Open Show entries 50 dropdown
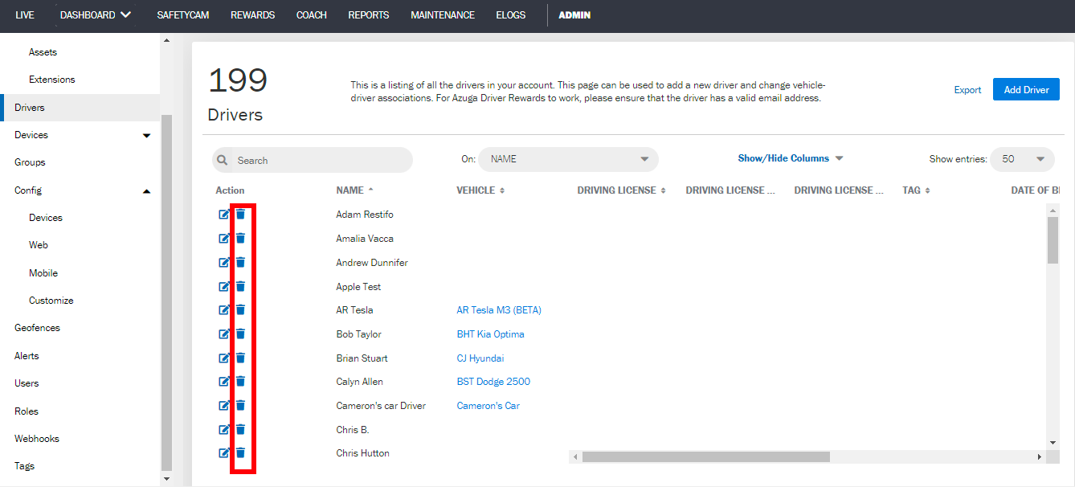 1022,159
